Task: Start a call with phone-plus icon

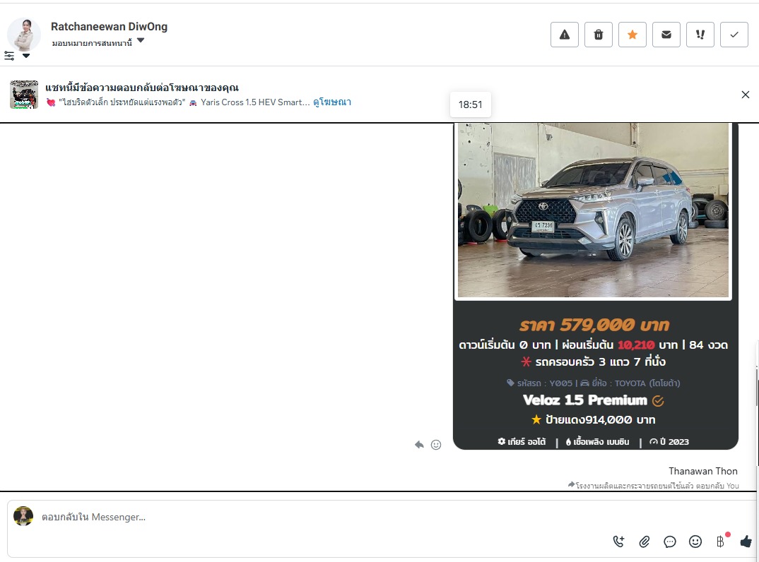Action: (x=618, y=542)
